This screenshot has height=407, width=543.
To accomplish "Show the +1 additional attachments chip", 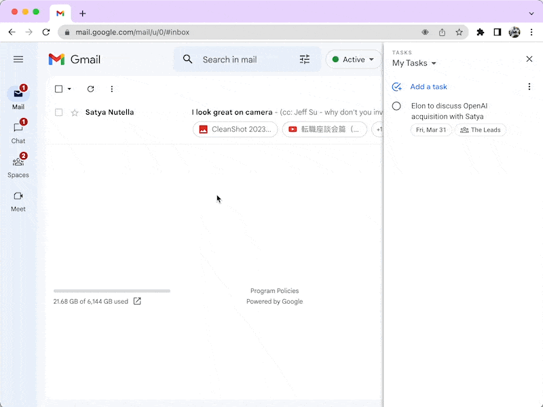I will pyautogui.click(x=377, y=130).
